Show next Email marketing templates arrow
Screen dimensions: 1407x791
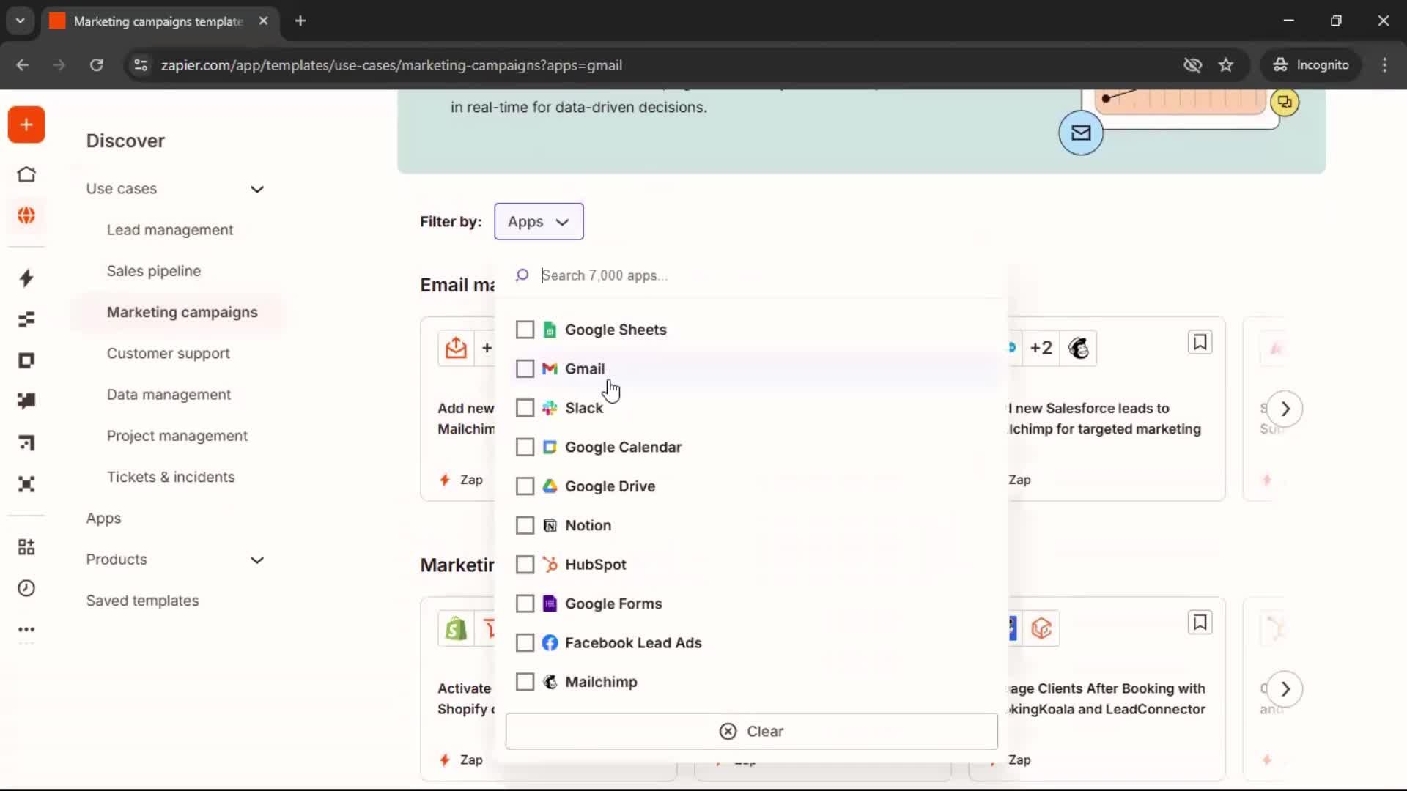(1285, 409)
